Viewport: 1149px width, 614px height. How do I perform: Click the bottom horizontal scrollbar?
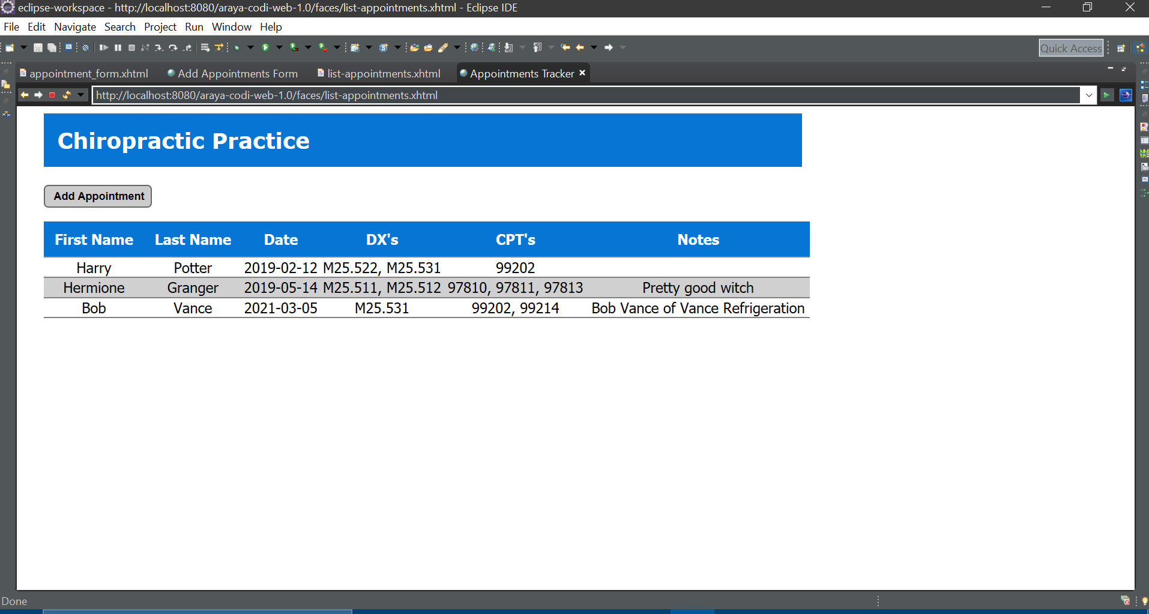(x=198, y=610)
